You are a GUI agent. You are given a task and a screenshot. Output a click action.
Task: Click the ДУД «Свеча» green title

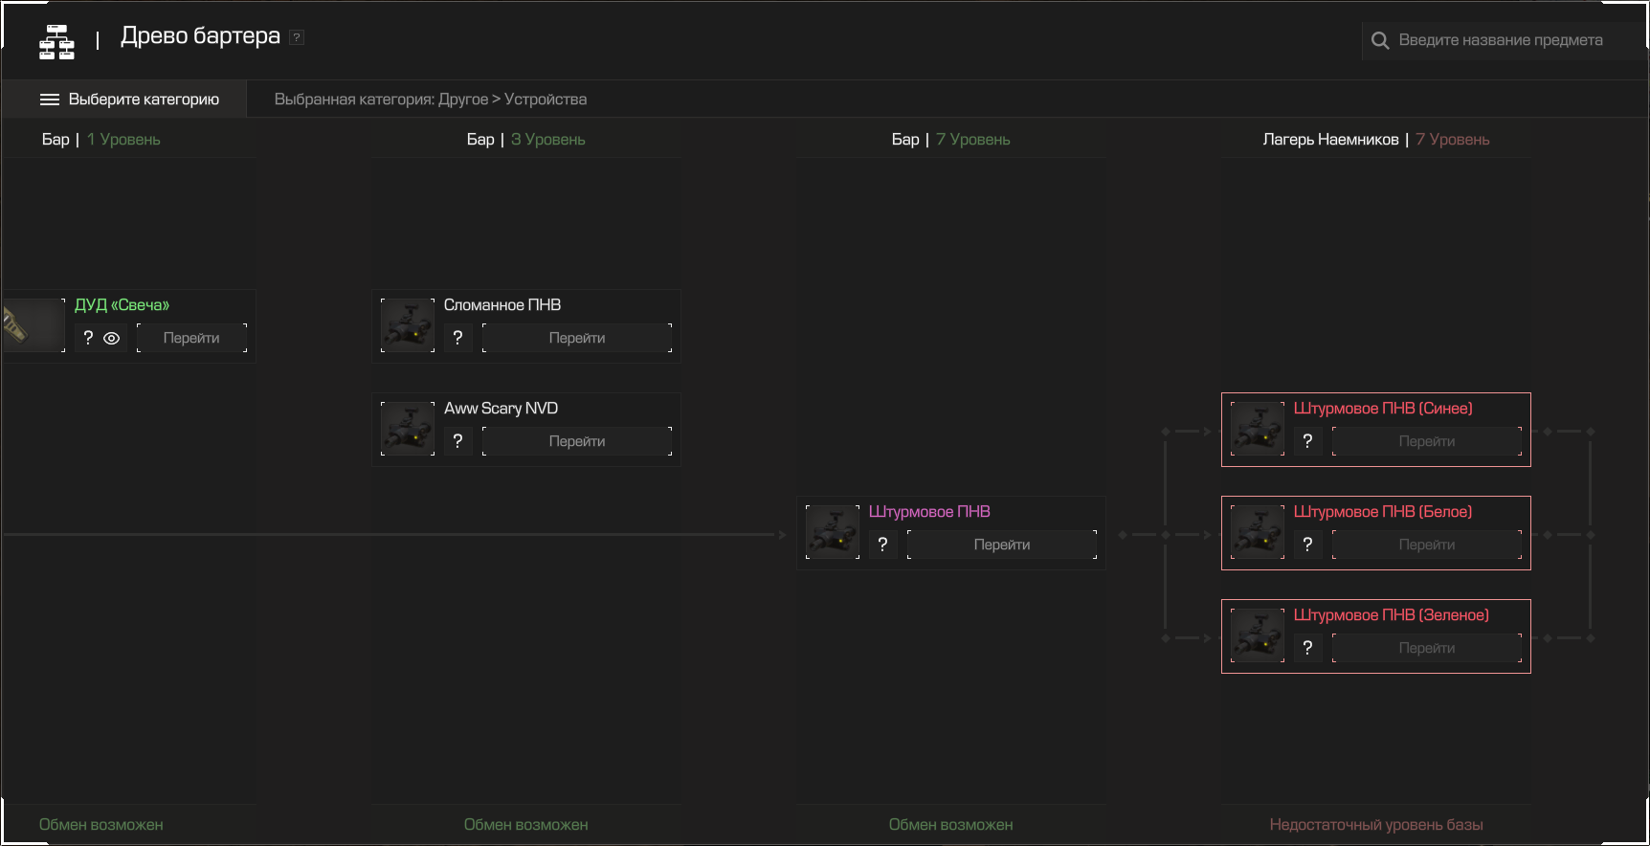coord(122,305)
